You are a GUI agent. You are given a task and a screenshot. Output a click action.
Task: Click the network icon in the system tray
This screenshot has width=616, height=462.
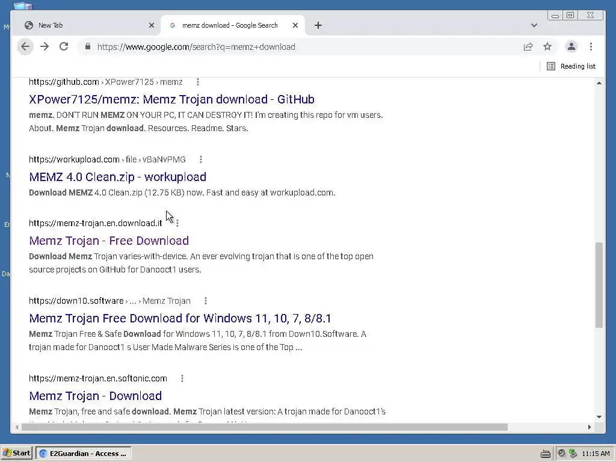click(573, 454)
